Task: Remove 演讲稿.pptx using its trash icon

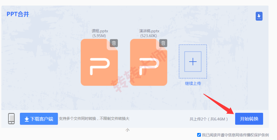Action: click(x=163, y=43)
